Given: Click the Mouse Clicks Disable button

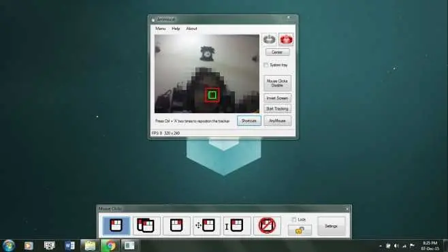Looking at the screenshot, I should [277, 83].
